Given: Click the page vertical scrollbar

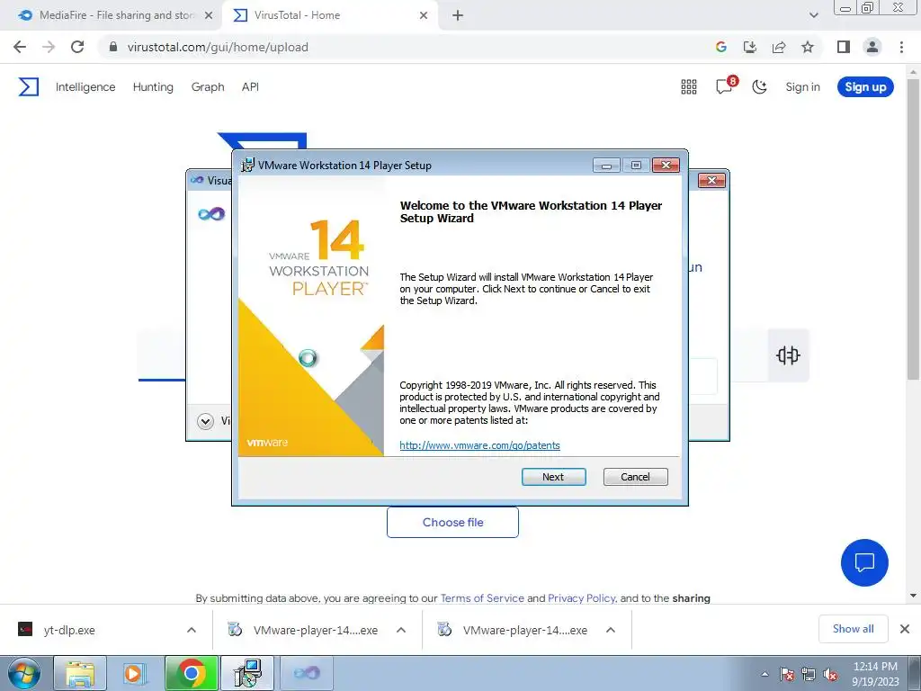Looking at the screenshot, I should (913, 229).
